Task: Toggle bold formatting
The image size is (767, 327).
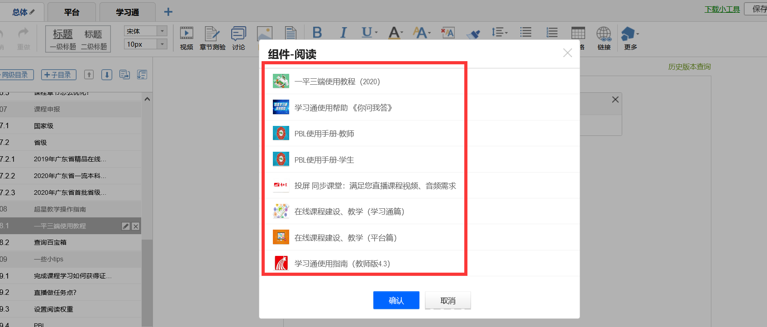Action: (317, 33)
